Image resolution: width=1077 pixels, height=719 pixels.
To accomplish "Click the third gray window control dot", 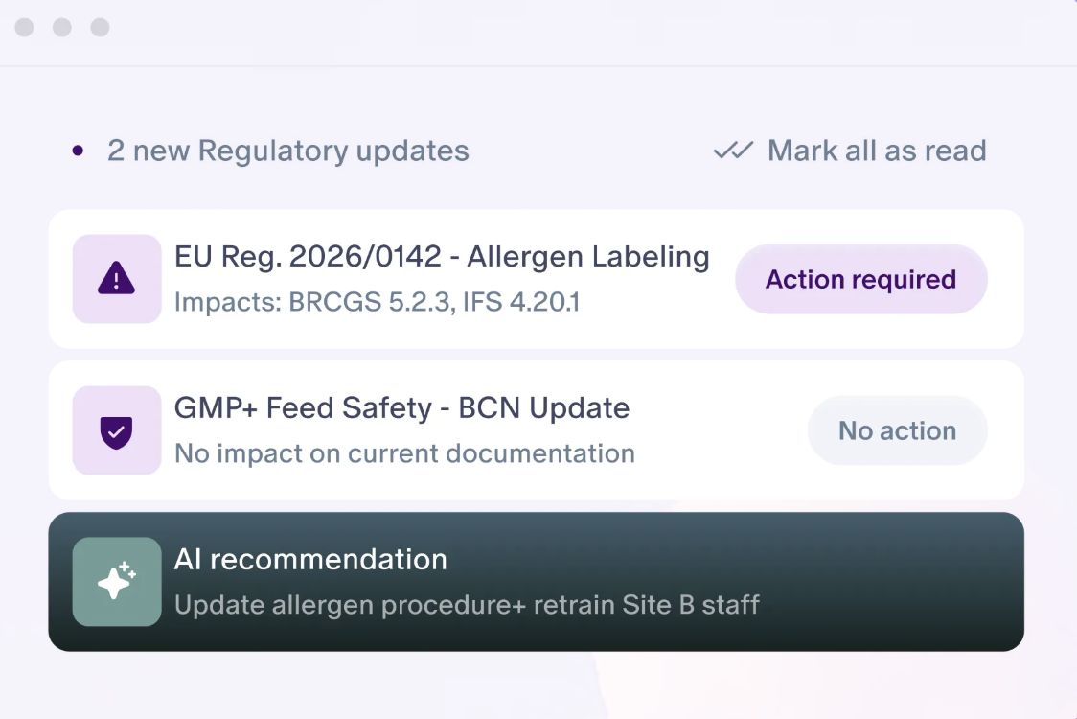I will pos(101,28).
